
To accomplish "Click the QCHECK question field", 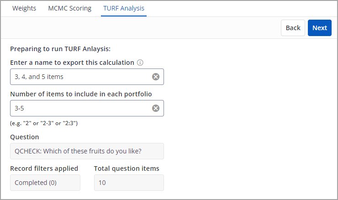I will tap(87, 151).
